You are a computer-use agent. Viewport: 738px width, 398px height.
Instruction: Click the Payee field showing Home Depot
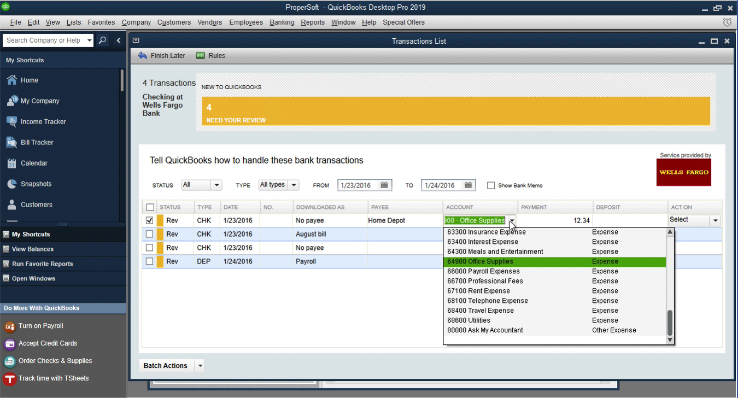pyautogui.click(x=405, y=220)
